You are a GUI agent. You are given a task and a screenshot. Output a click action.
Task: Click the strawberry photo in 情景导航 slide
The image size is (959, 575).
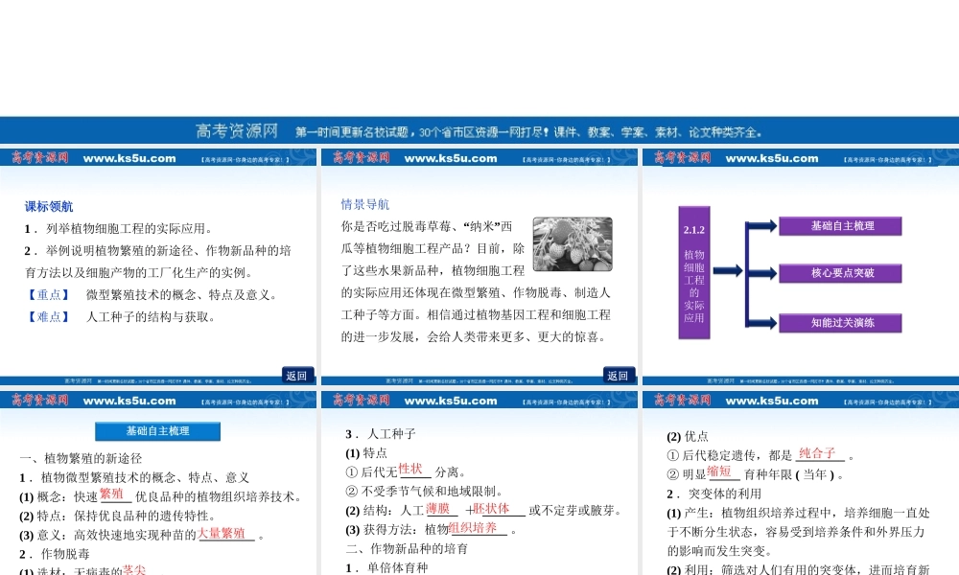[x=573, y=243]
